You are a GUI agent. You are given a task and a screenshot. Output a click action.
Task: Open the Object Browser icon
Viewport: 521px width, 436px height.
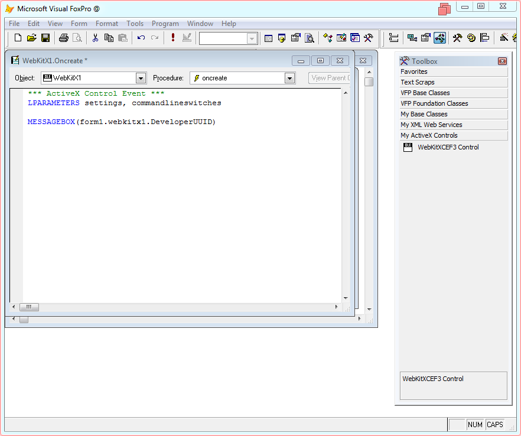coord(341,38)
